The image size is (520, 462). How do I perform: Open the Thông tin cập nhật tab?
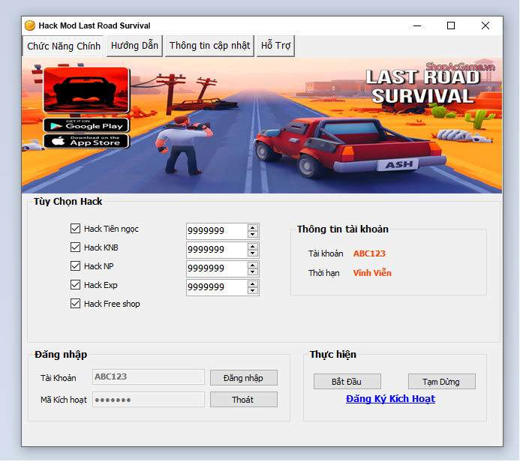[209, 46]
